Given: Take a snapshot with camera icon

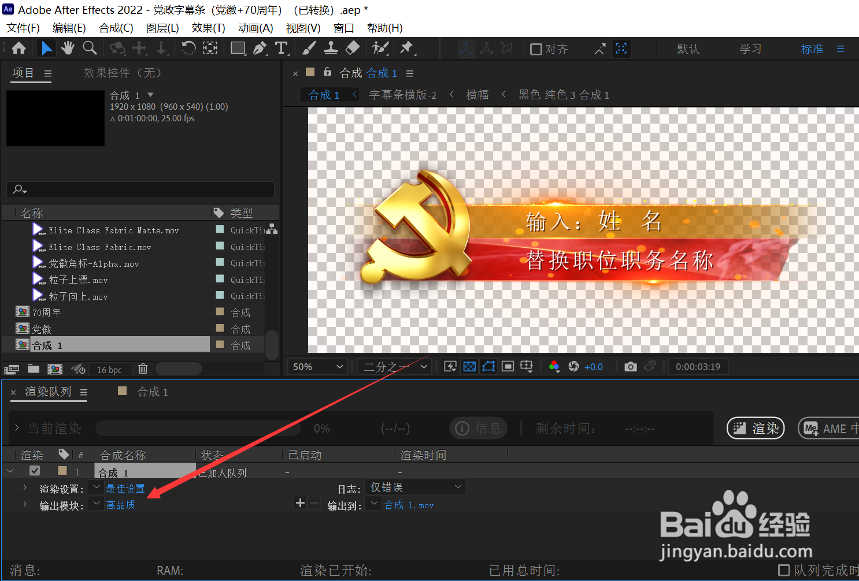Looking at the screenshot, I should pos(631,367).
